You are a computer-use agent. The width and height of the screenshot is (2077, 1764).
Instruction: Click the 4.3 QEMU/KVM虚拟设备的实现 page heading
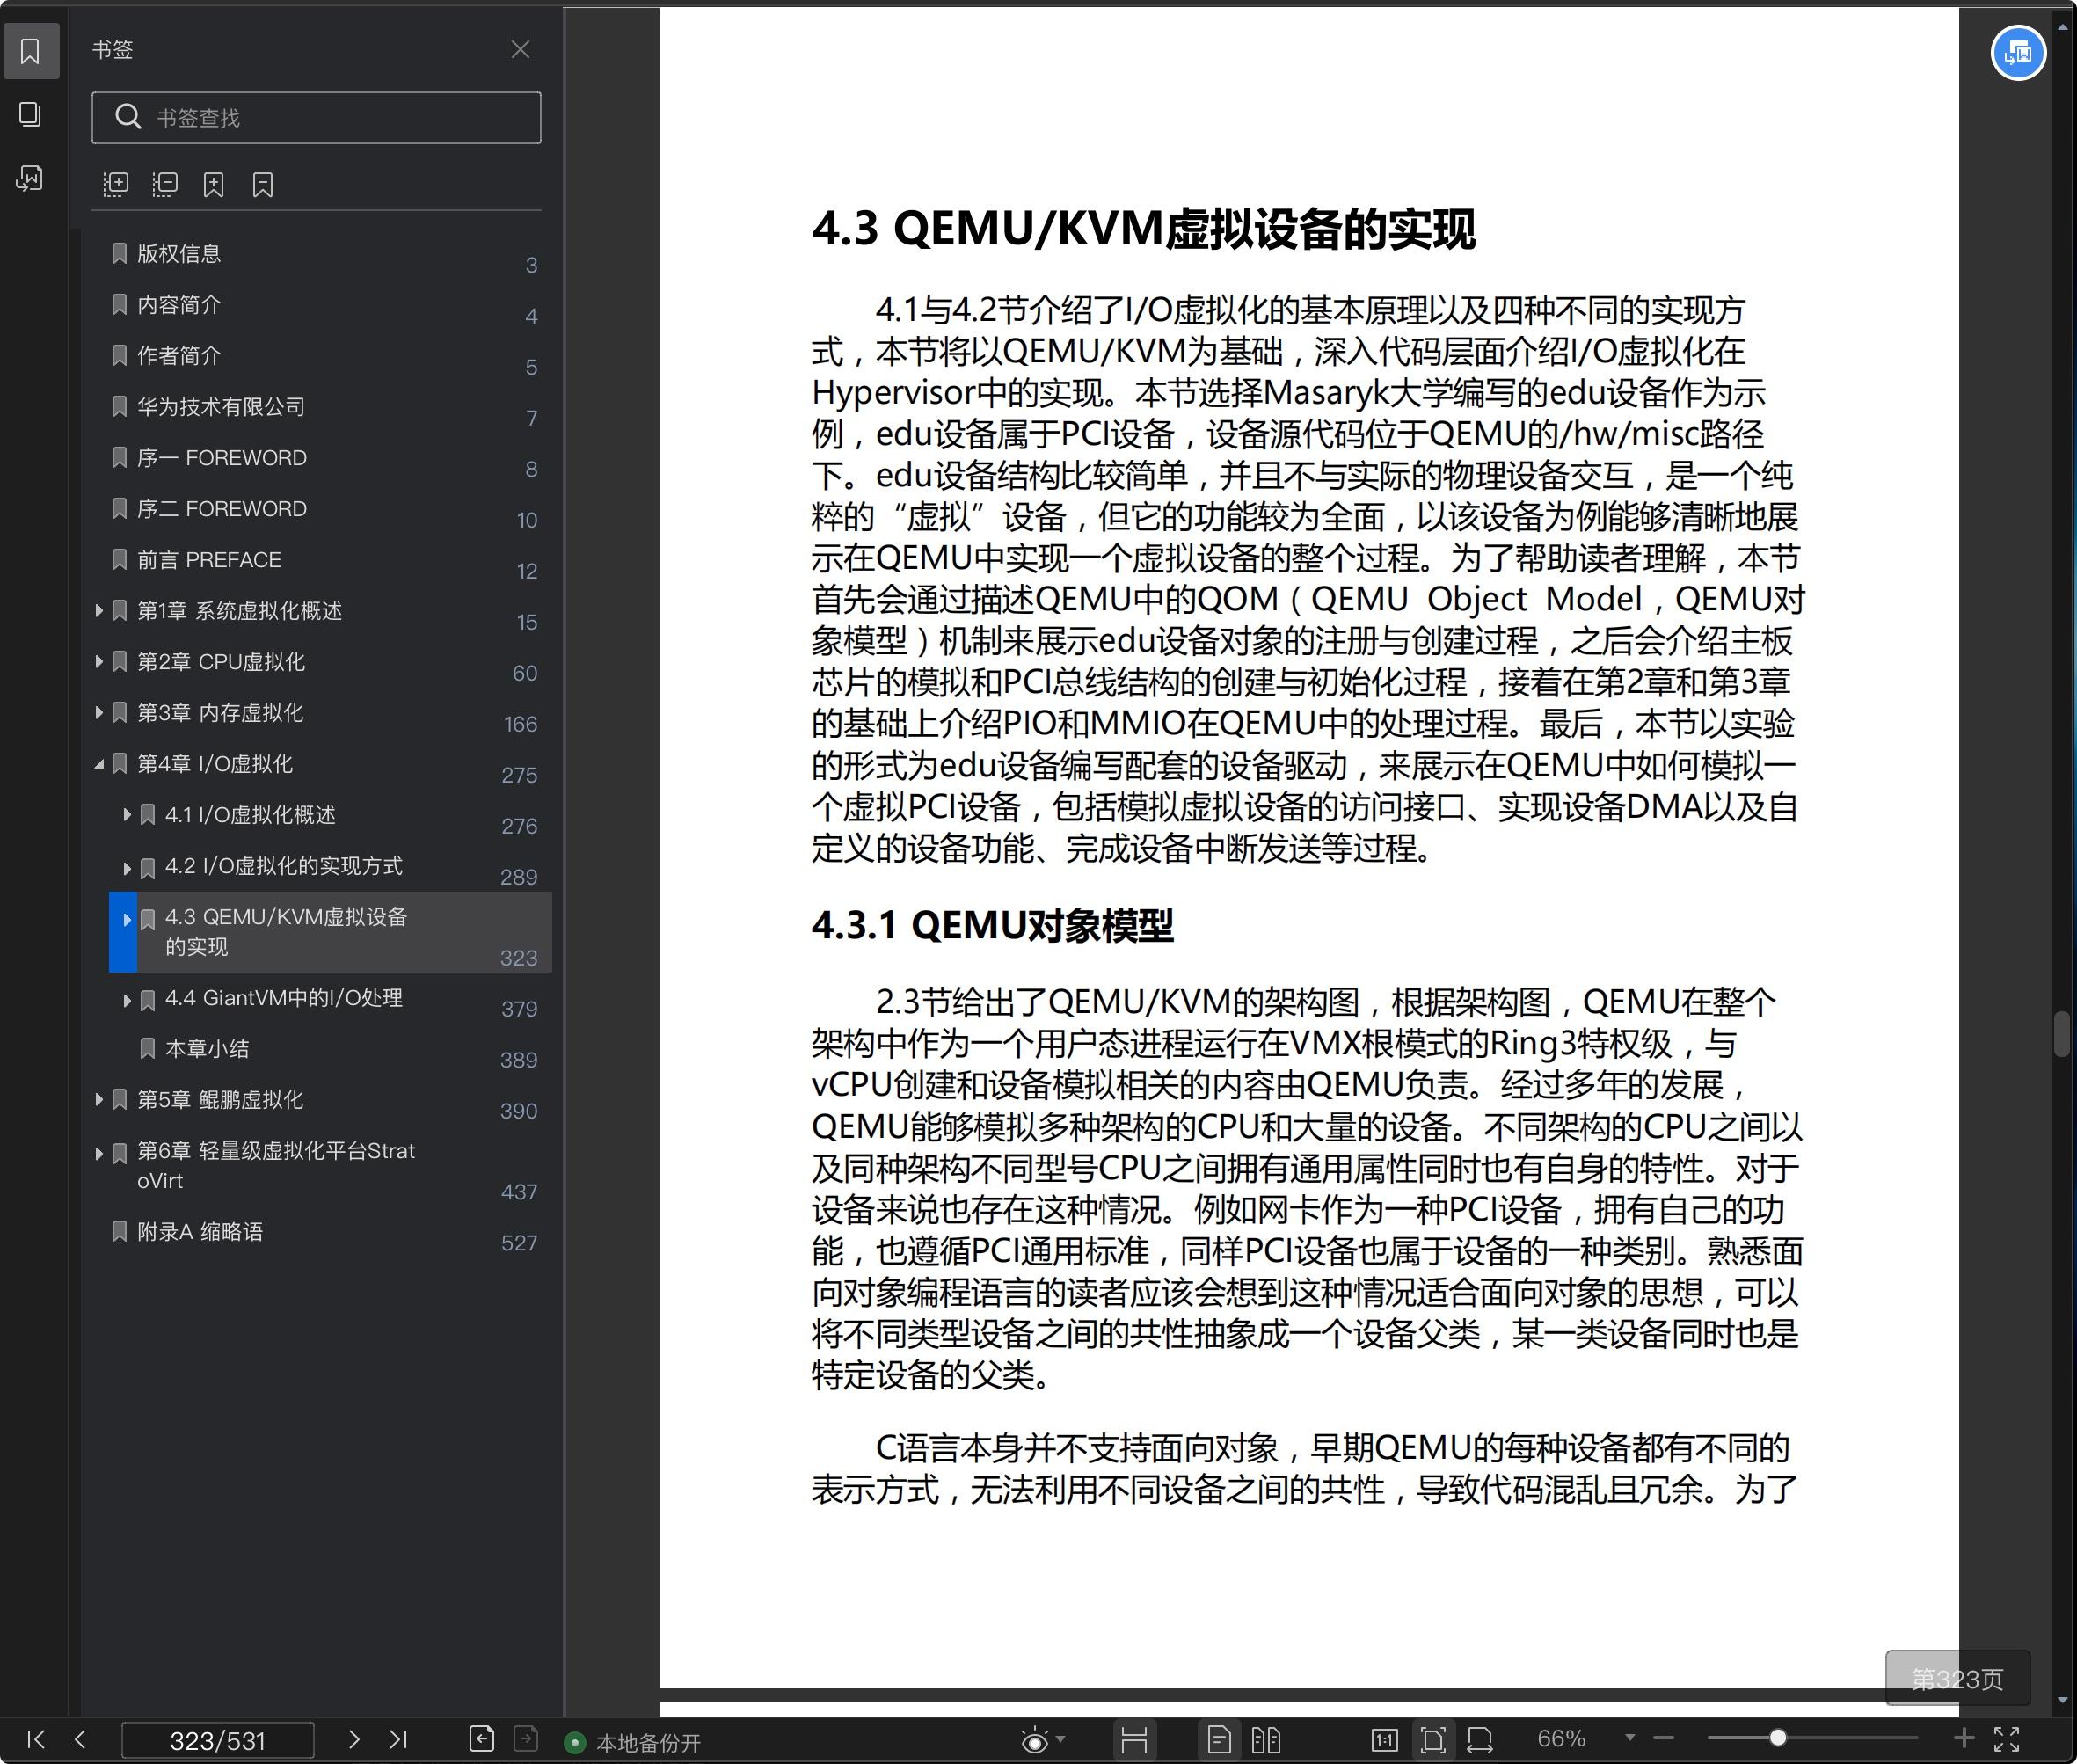[x=1143, y=229]
